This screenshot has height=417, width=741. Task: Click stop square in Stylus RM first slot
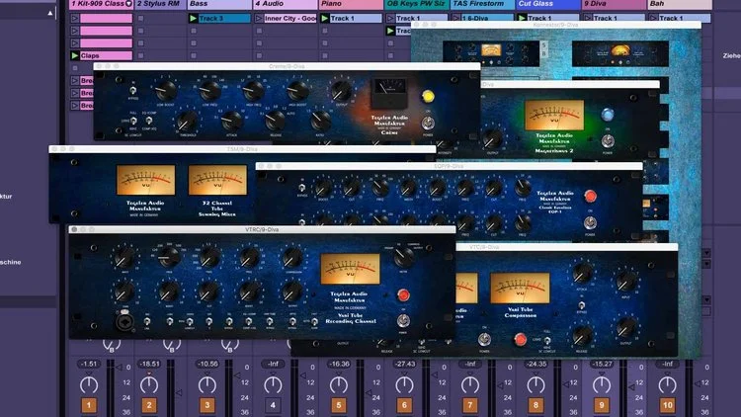141,19
